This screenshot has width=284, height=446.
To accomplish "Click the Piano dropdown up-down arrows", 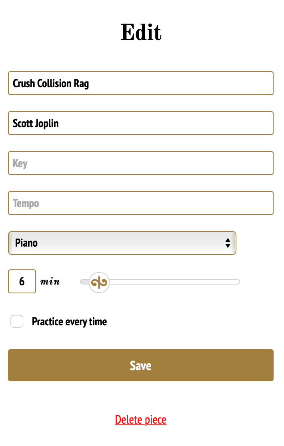I will click(x=228, y=243).
